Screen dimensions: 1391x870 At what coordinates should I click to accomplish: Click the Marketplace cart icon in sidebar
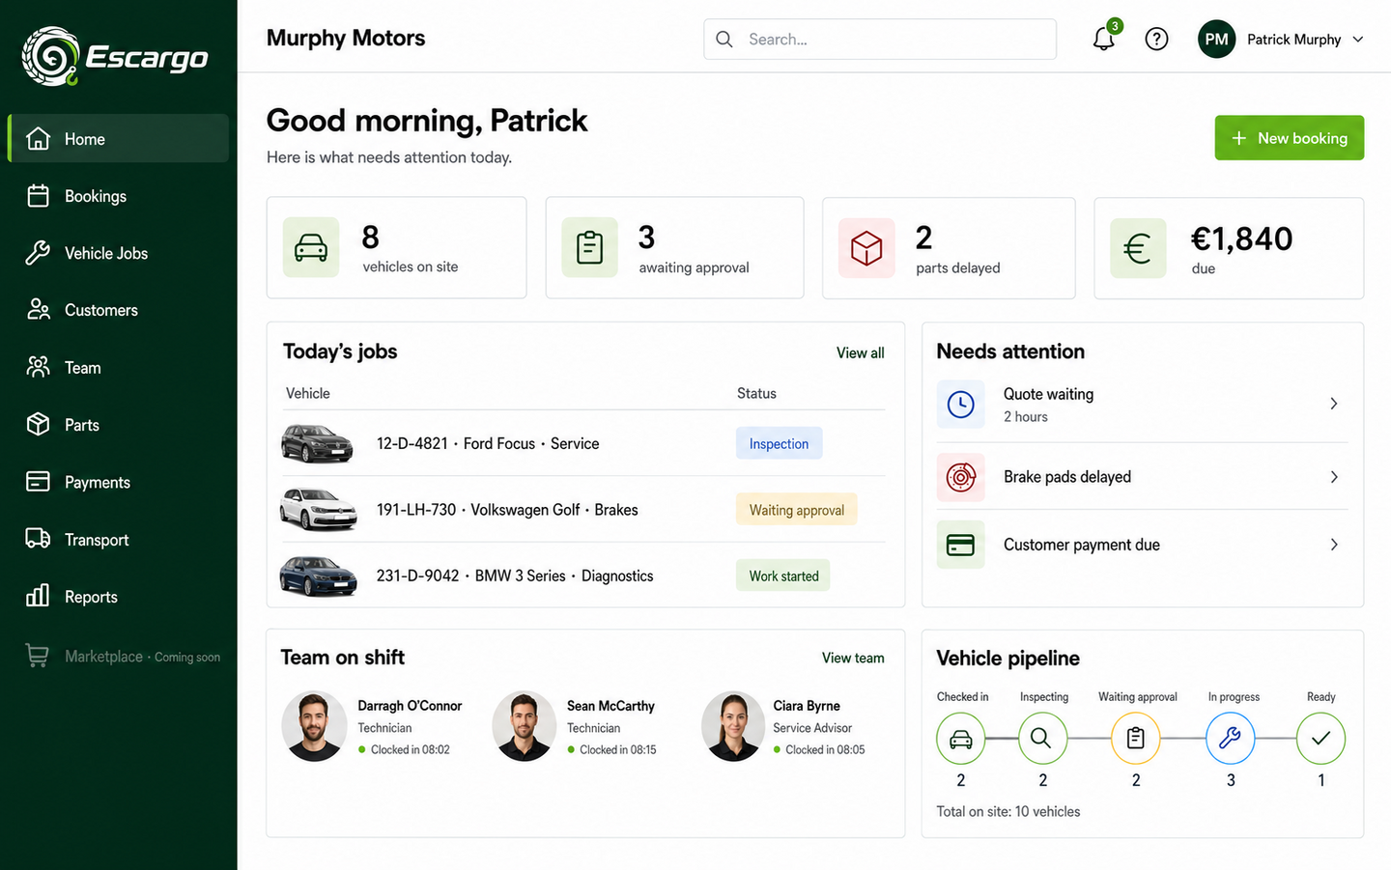(38, 656)
